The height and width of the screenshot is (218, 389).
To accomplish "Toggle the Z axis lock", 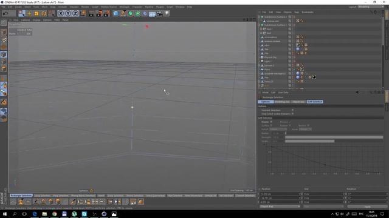I will (x=75, y=13).
